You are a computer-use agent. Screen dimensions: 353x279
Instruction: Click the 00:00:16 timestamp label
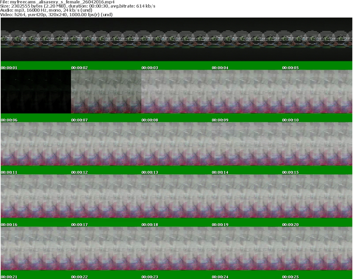pos(9,225)
